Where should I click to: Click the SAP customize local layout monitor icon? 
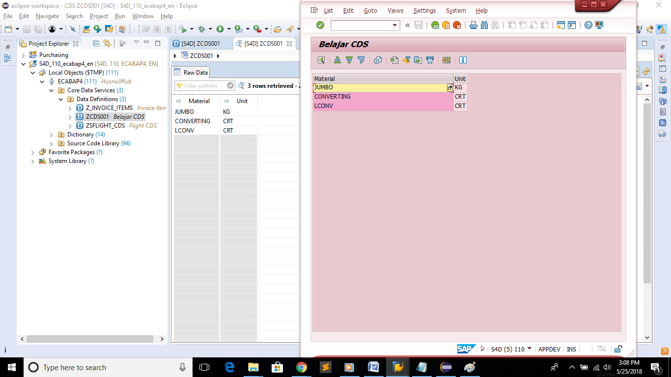[599, 25]
